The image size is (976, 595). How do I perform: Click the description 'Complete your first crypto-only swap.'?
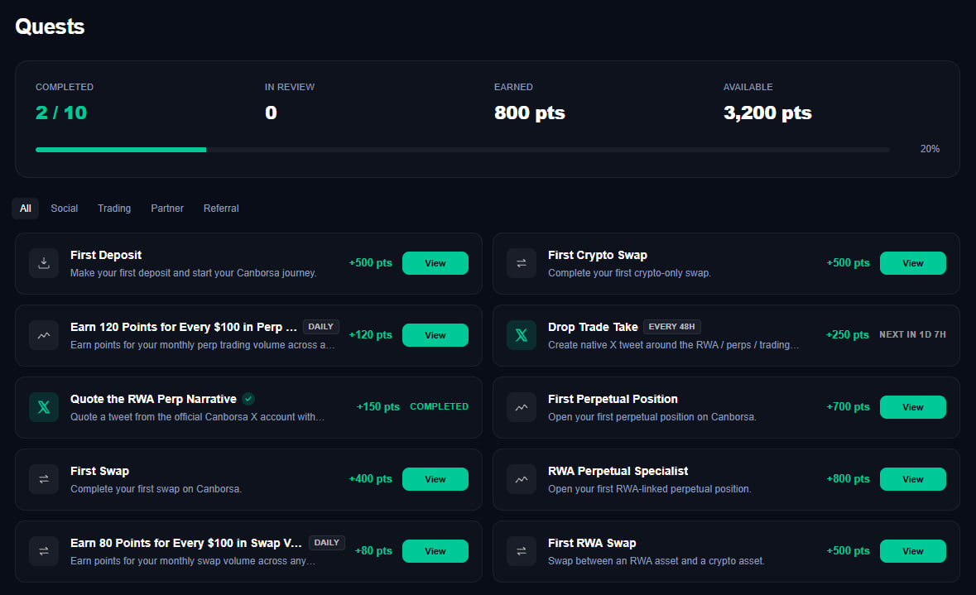coord(629,273)
